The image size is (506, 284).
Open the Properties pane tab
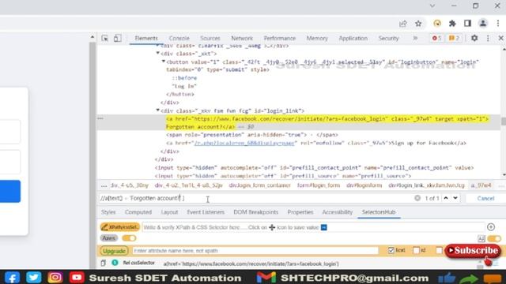point(300,212)
